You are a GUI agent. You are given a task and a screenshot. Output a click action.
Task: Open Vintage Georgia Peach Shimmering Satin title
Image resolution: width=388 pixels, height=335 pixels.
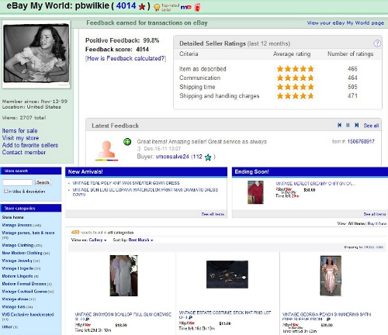click(327, 316)
